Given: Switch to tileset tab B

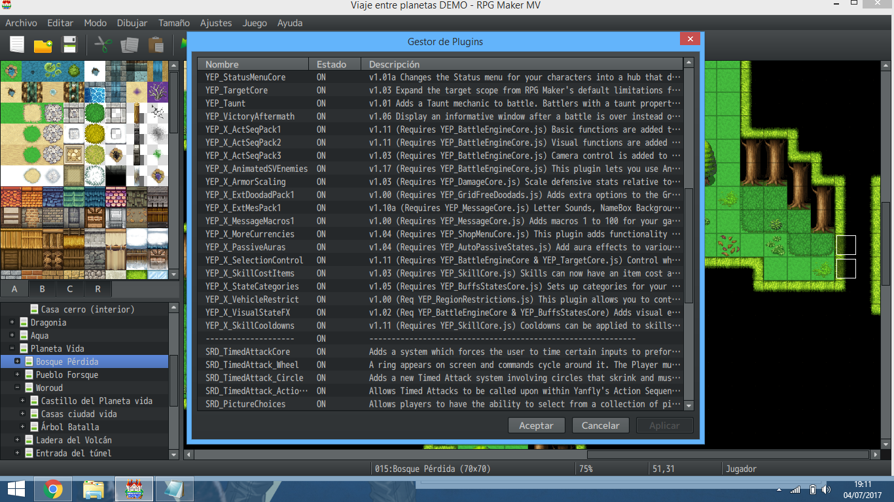Looking at the screenshot, I should [43, 288].
